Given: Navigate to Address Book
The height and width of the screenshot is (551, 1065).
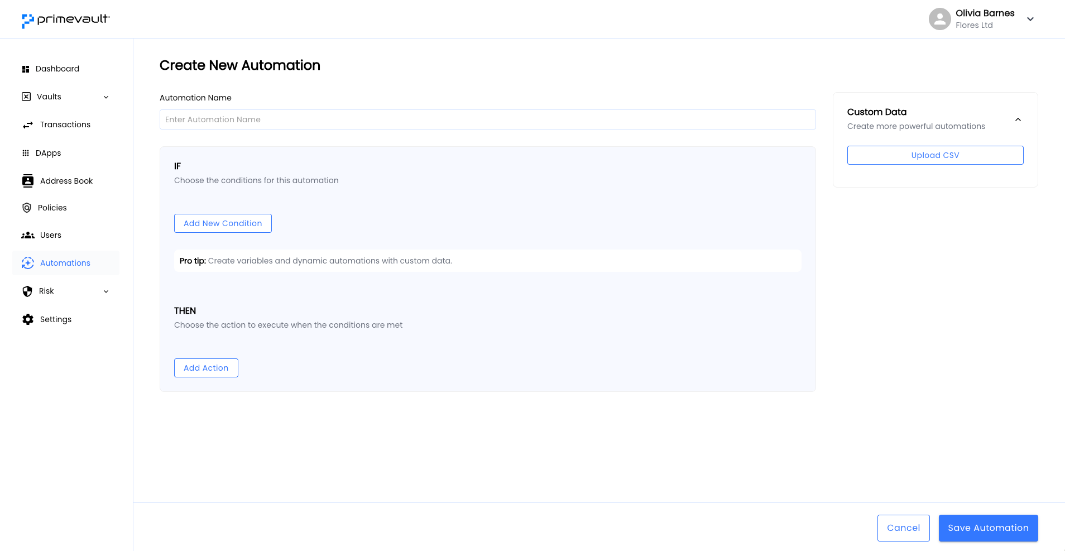Looking at the screenshot, I should pyautogui.click(x=66, y=181).
